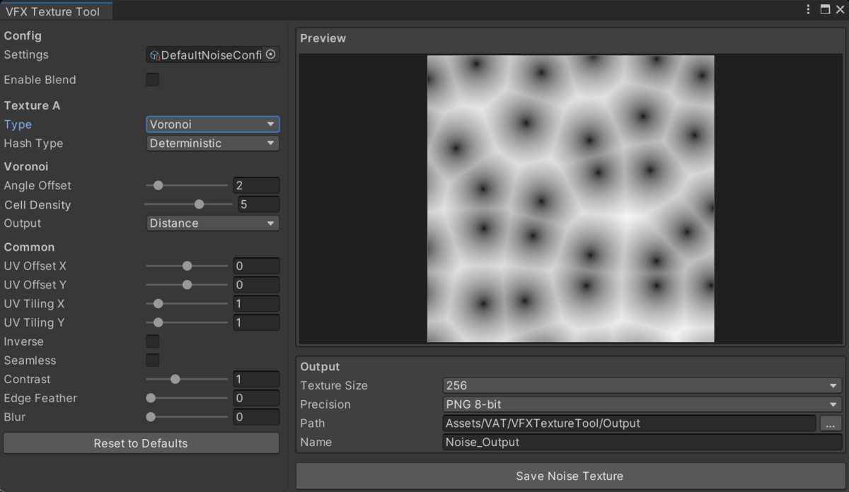Image resolution: width=849 pixels, height=492 pixels.
Task: Click the UV Tiling X value field
Action: [256, 304]
